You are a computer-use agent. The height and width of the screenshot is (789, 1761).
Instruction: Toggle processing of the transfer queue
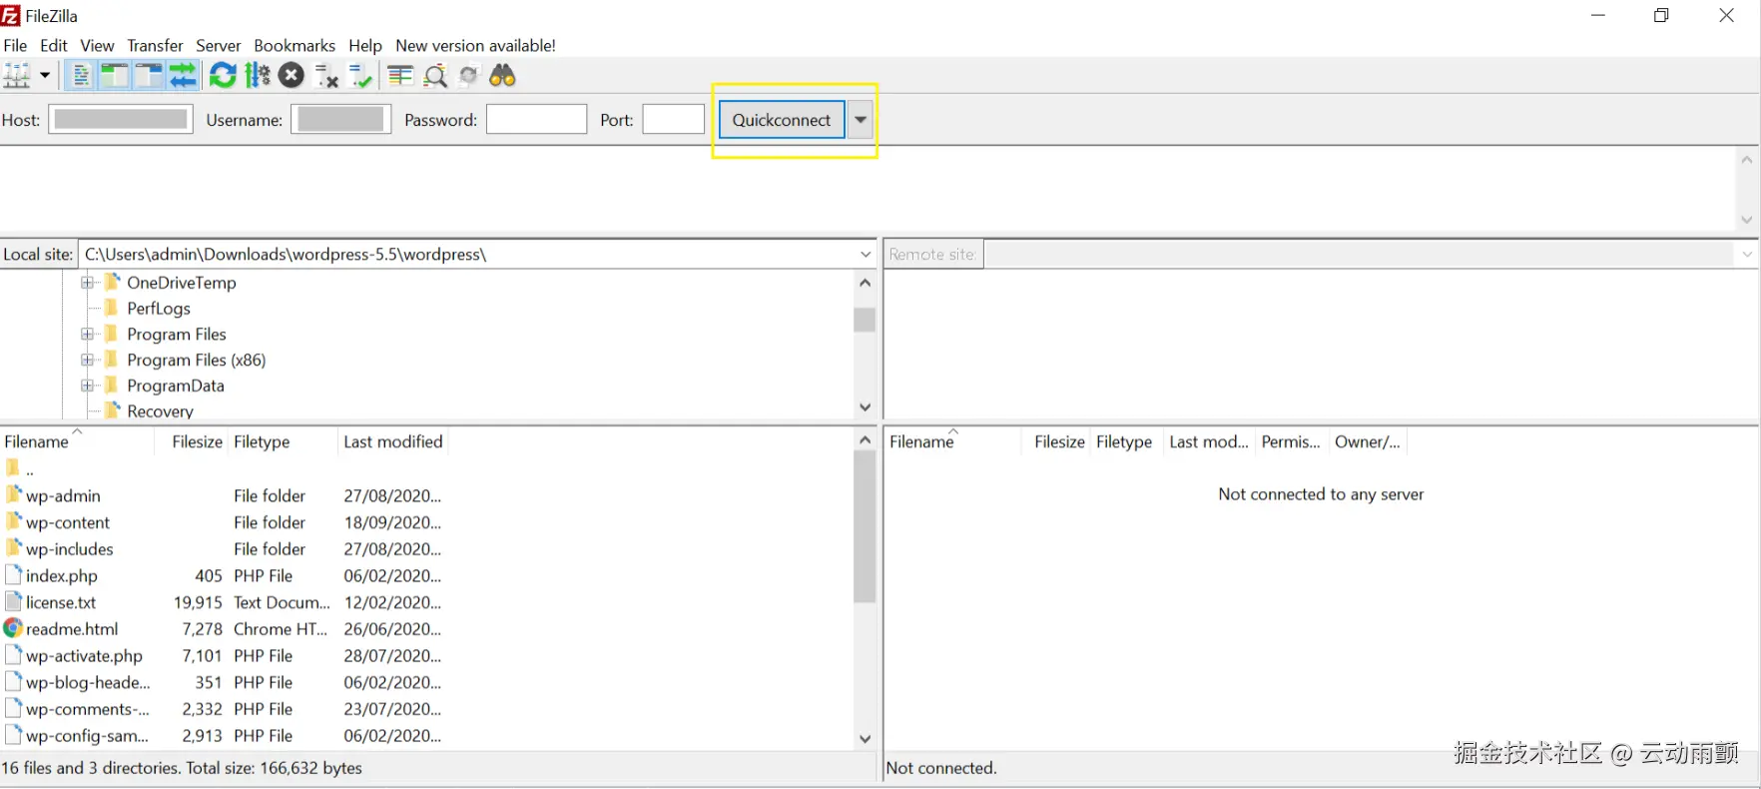258,76
